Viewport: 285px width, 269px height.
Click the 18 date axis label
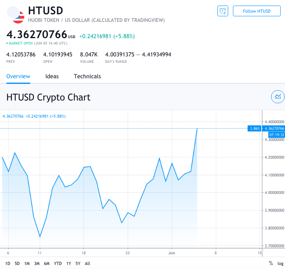(83, 253)
